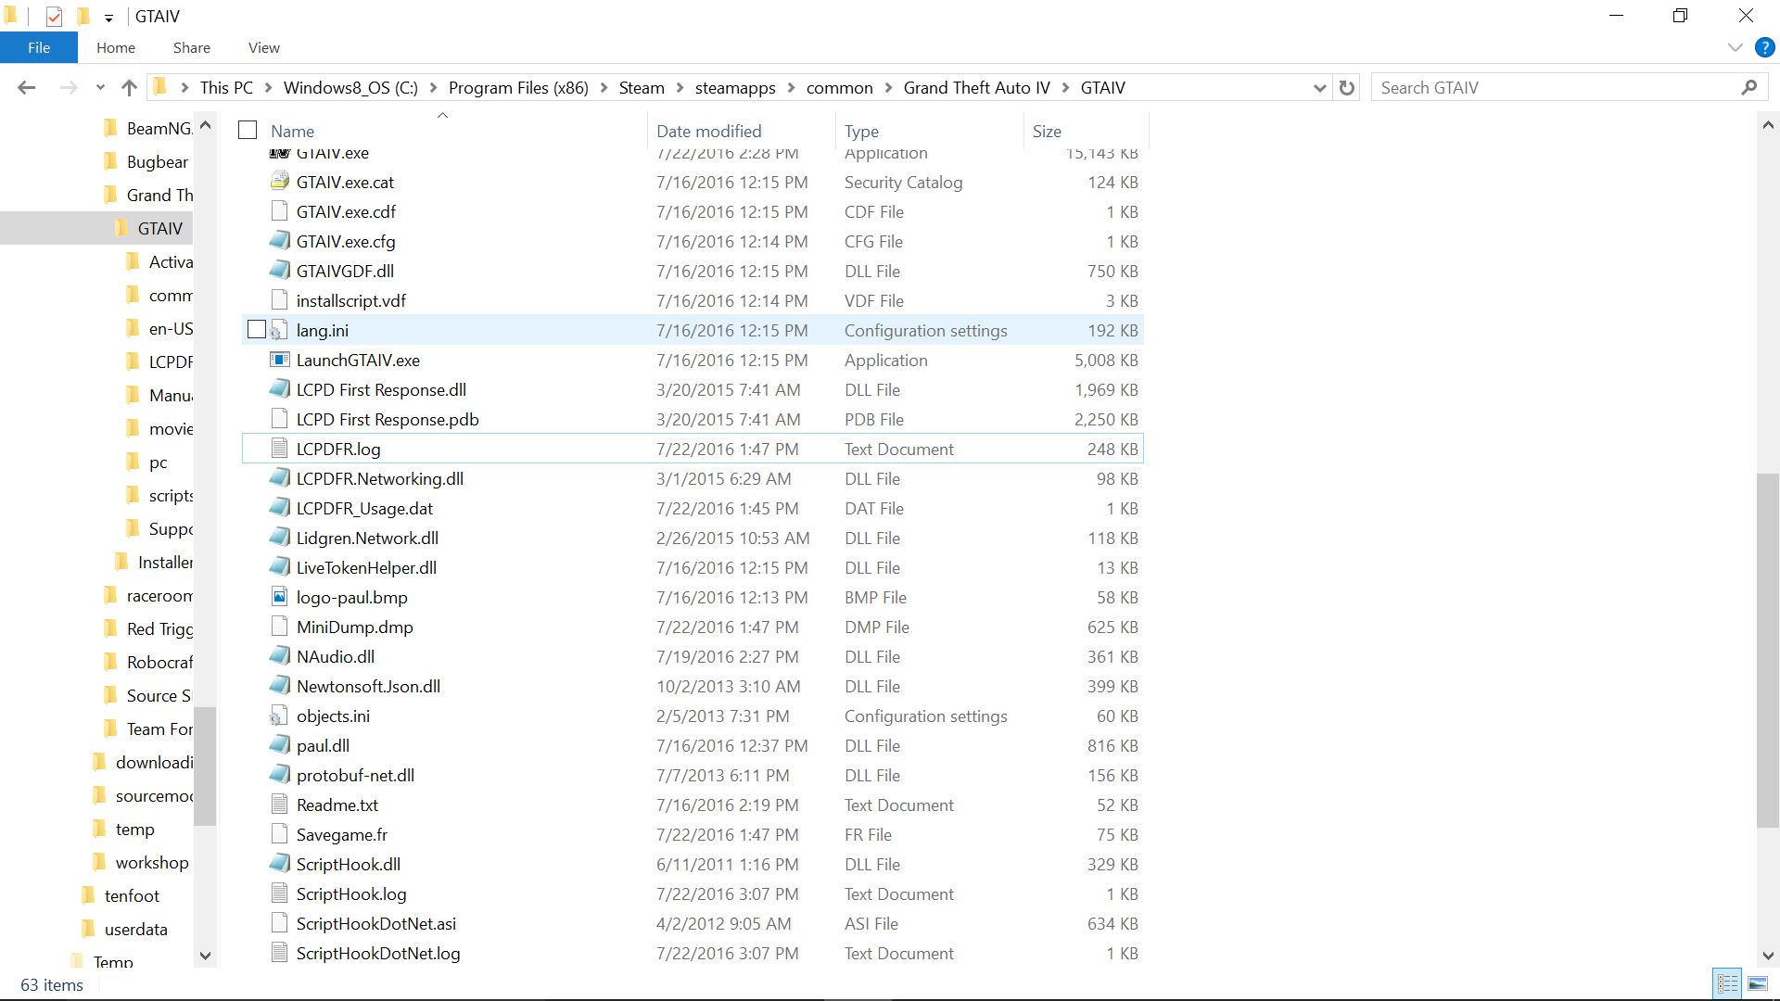This screenshot has width=1780, height=1001.
Task: Expand the ribbon with chevron
Action: coord(1735,47)
